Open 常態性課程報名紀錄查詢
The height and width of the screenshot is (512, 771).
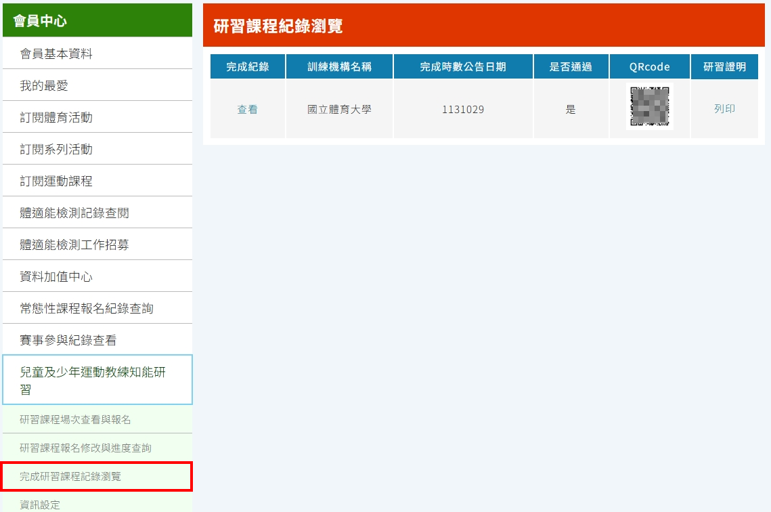coord(97,308)
